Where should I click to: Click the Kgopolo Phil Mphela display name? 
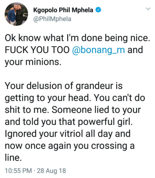pos(63,10)
